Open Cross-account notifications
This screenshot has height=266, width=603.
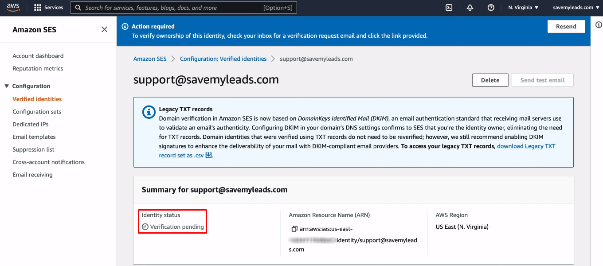pyautogui.click(x=49, y=162)
